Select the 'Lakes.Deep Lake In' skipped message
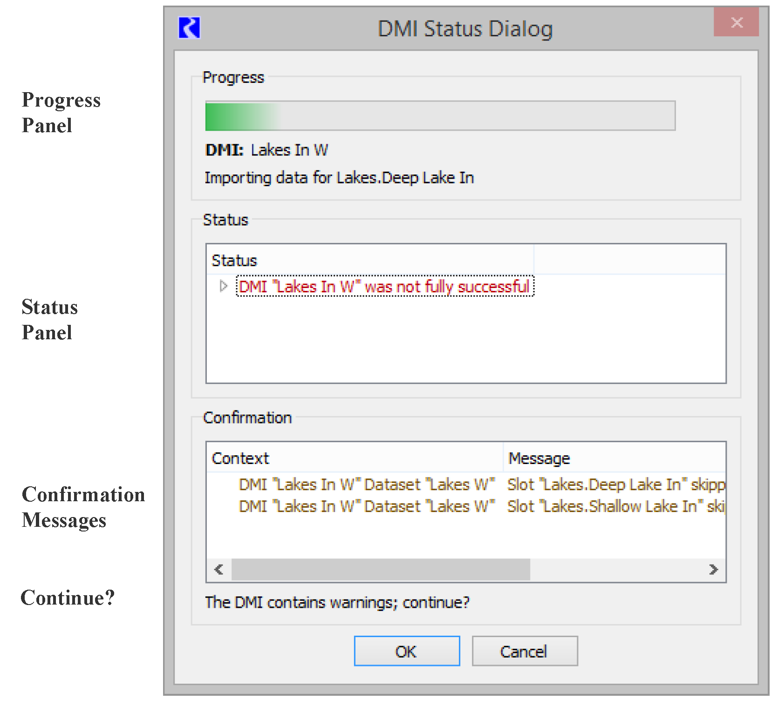The image size is (778, 706). pos(616,484)
